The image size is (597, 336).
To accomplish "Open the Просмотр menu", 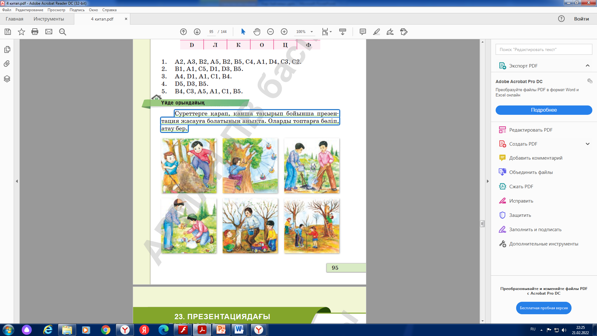I will [56, 10].
